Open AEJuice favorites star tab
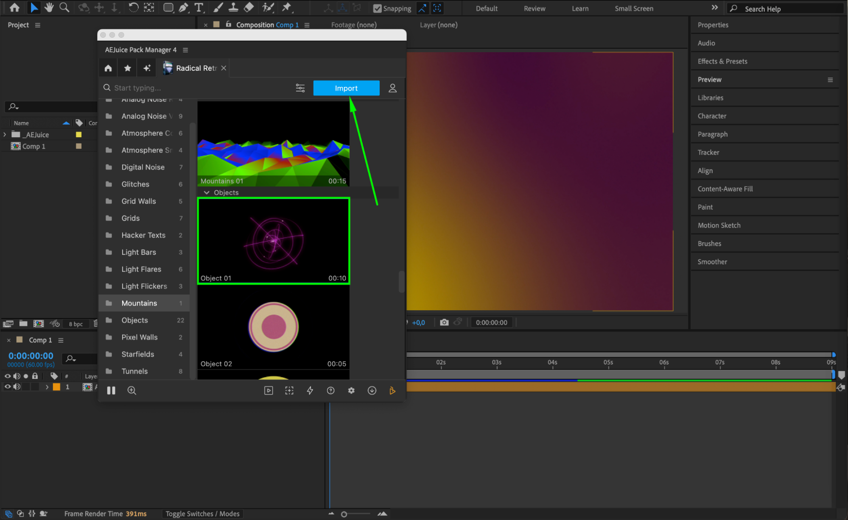 point(127,68)
